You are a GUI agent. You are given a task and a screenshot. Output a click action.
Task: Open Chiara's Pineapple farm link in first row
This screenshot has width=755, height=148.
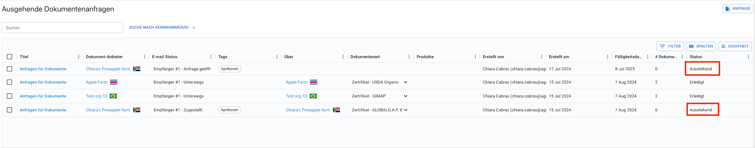(108, 69)
